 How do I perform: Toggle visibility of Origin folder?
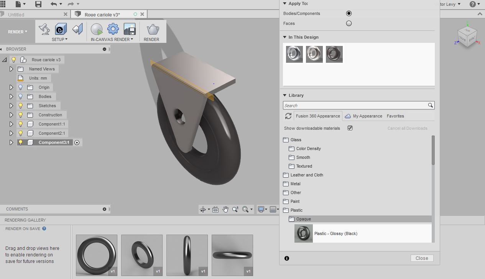pos(21,87)
